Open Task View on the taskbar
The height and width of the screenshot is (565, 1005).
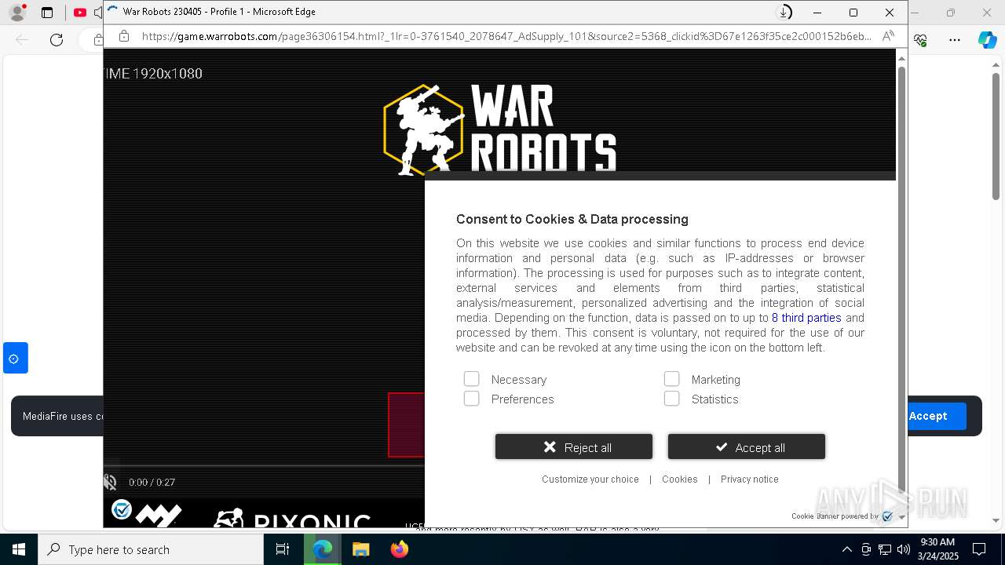(283, 549)
